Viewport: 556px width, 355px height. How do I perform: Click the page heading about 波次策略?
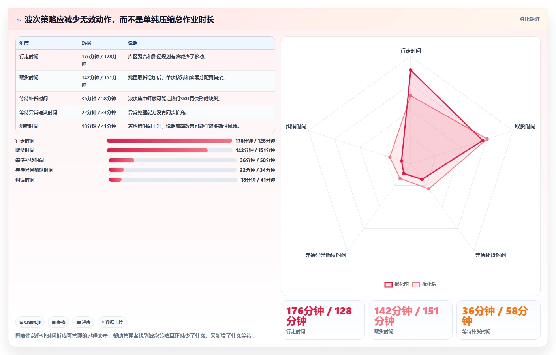(x=119, y=20)
